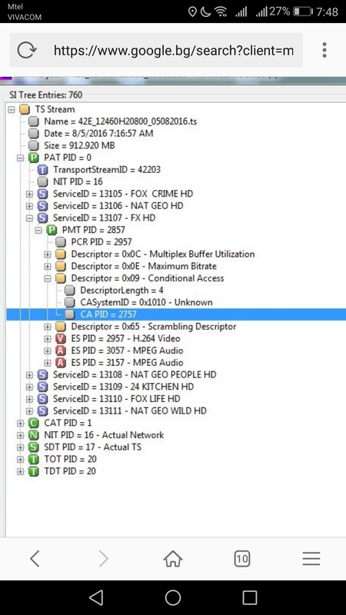Click the green P icon of PMT PID 2857

point(52,230)
